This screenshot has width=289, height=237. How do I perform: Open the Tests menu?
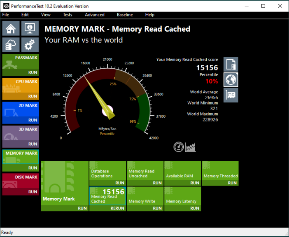pyautogui.click(x=68, y=15)
